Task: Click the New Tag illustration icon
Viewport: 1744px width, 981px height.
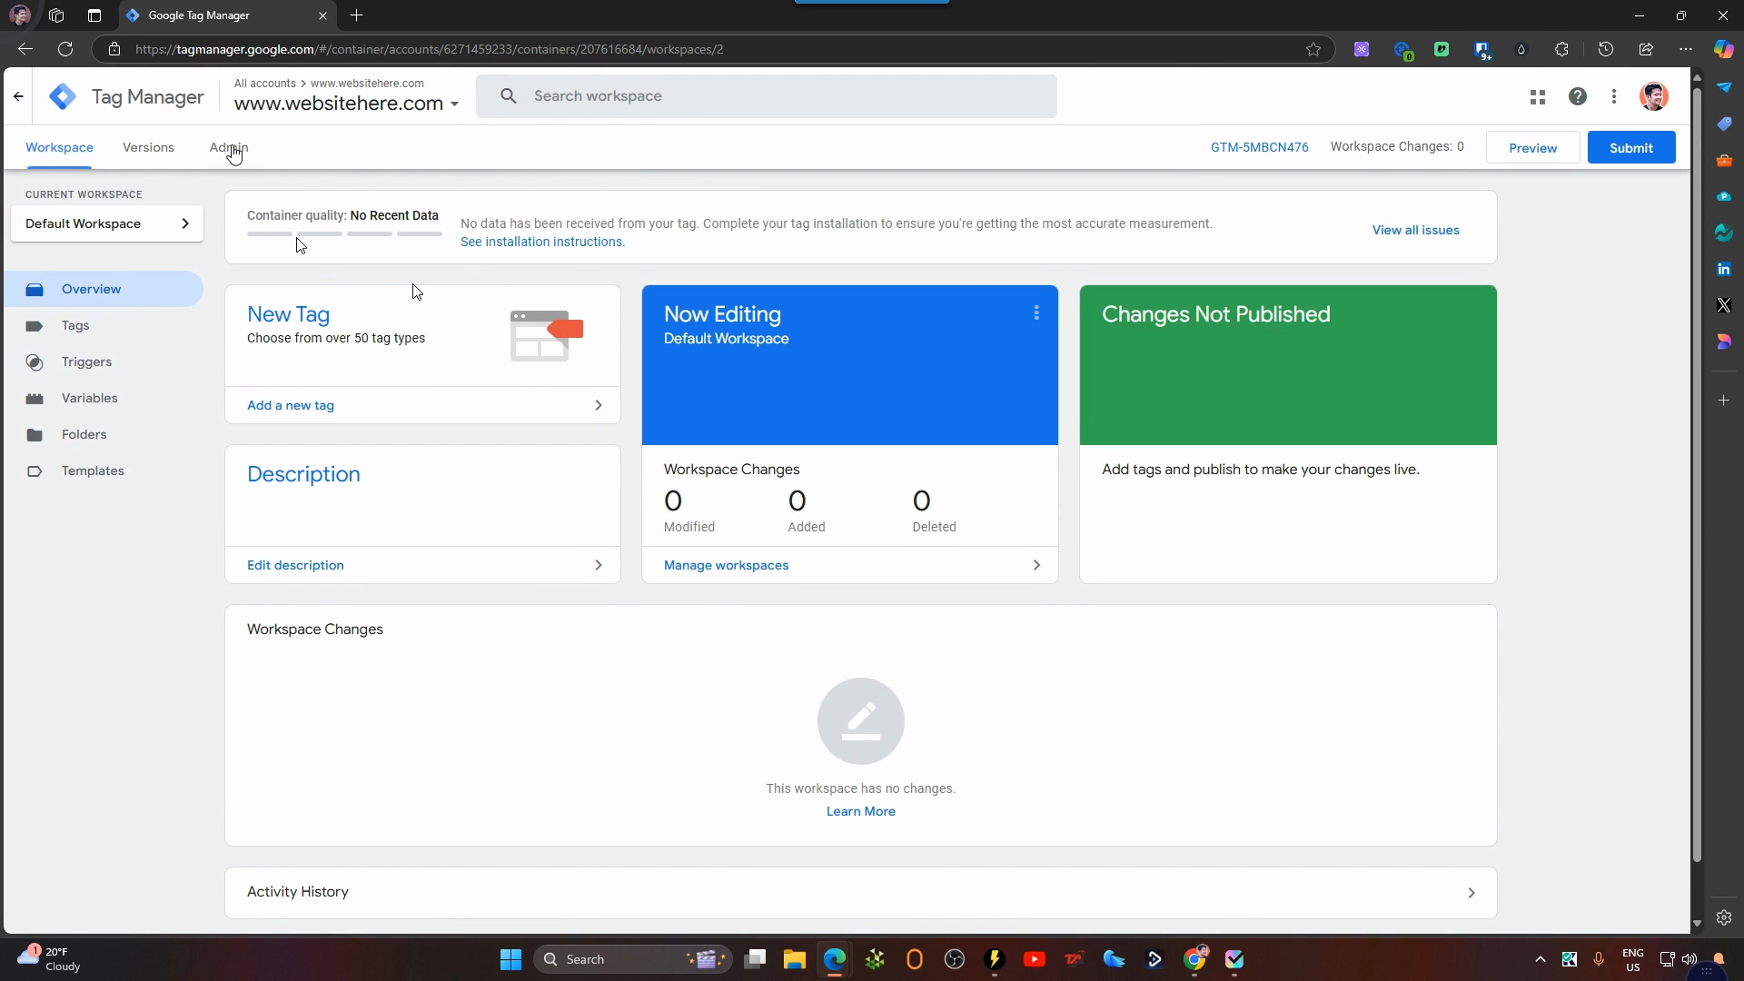Action: 546,335
